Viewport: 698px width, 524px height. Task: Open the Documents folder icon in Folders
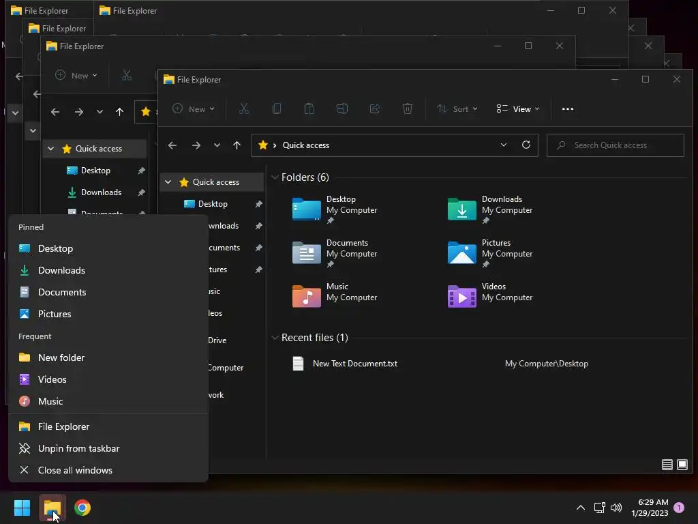pyautogui.click(x=306, y=252)
